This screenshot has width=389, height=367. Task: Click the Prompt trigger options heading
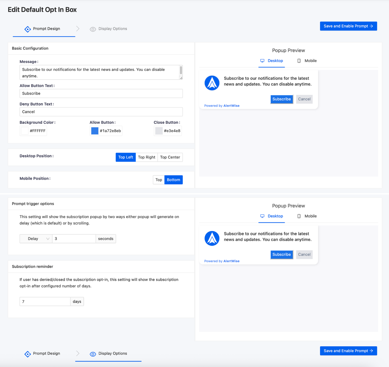click(33, 204)
